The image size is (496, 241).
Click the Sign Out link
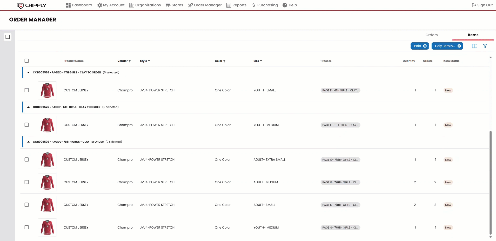tap(482, 5)
